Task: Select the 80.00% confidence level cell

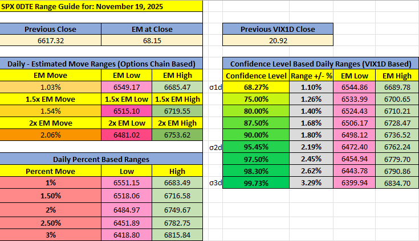Action: (x=256, y=111)
